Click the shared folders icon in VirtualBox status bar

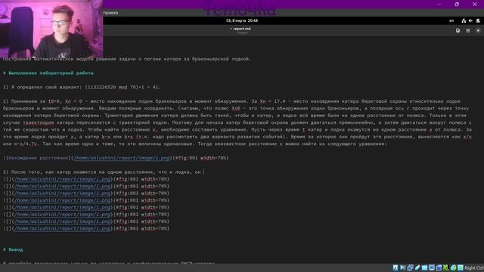coord(424,267)
